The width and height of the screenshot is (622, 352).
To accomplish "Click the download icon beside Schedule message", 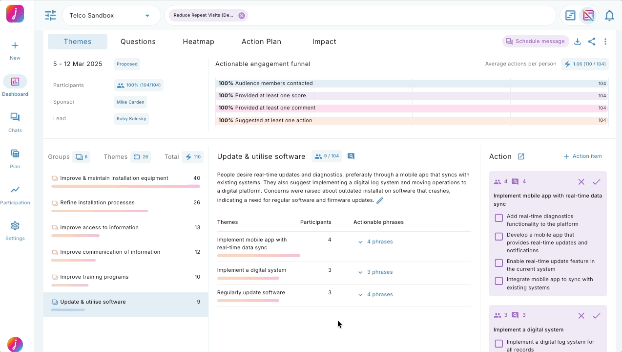I will pyautogui.click(x=577, y=42).
